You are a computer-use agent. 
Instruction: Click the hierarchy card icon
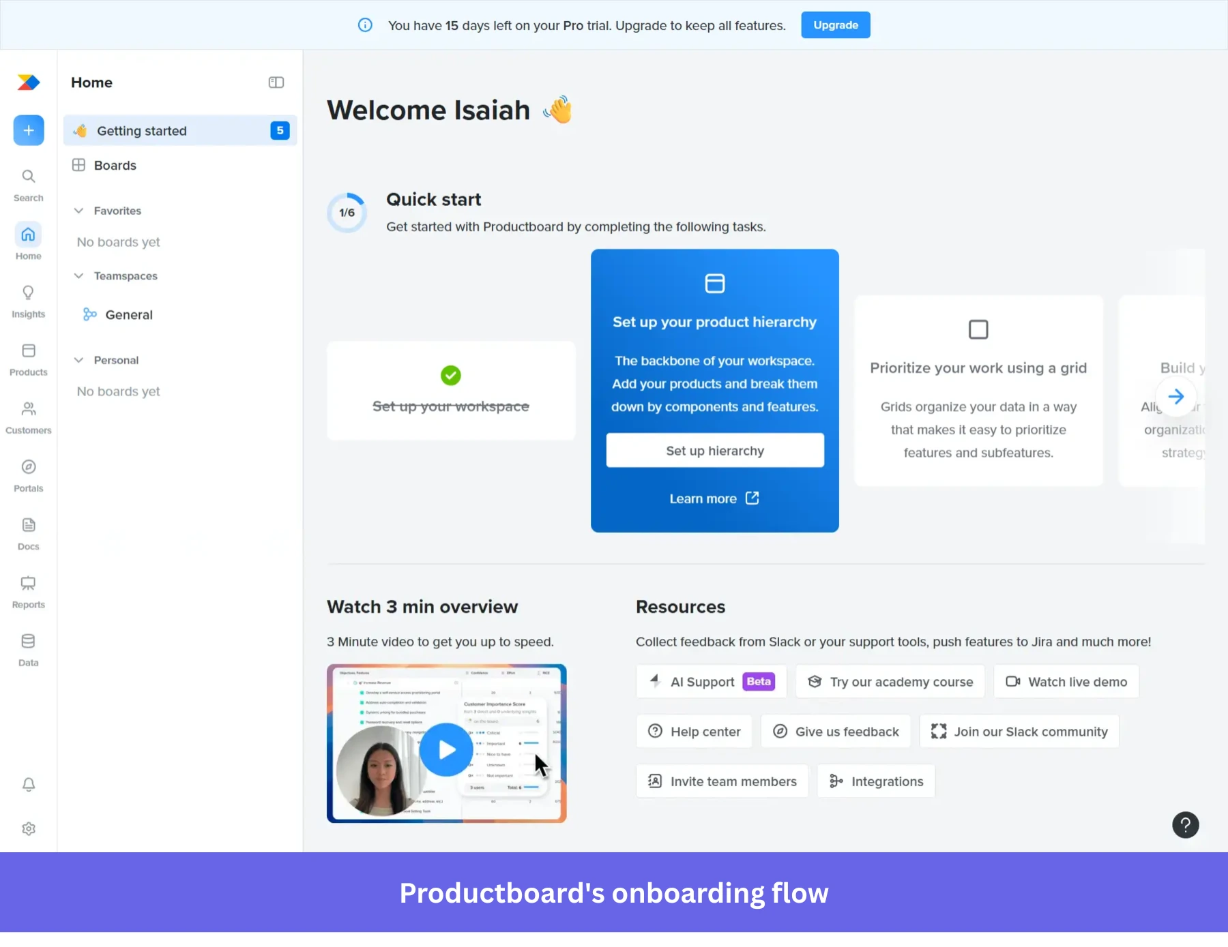click(x=715, y=283)
